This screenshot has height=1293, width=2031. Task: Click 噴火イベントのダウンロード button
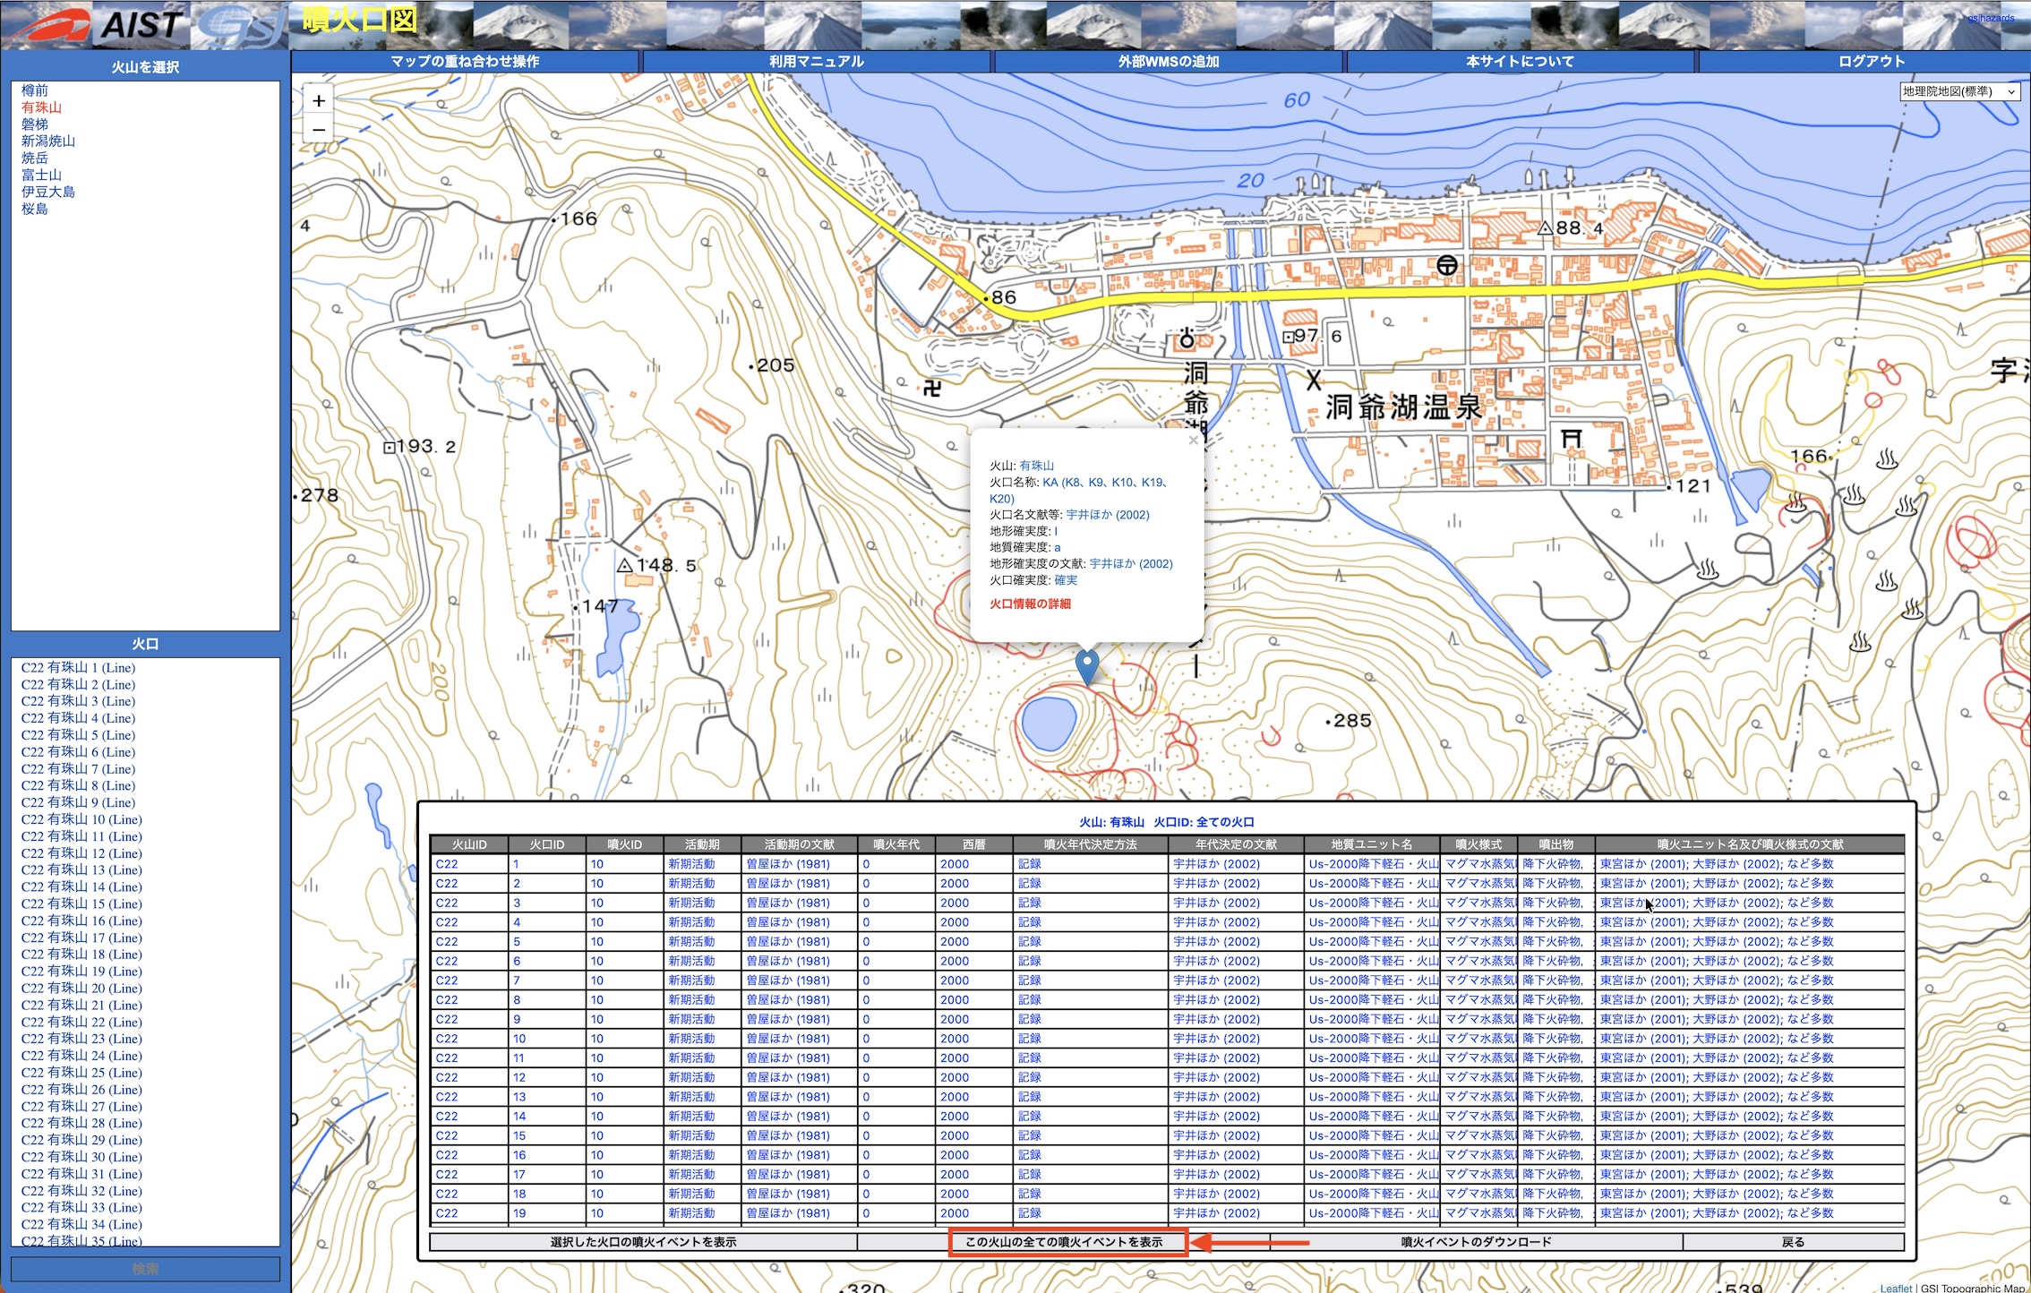(x=1476, y=1242)
